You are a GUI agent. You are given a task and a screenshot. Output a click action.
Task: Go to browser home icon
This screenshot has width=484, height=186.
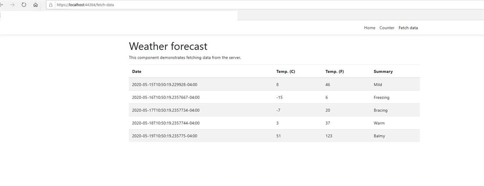[35, 5]
